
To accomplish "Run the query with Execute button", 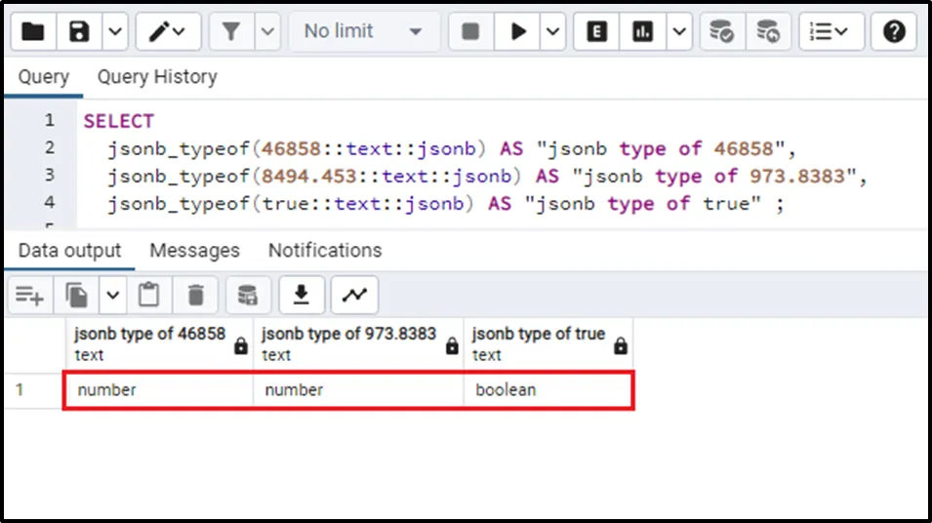I will point(517,31).
